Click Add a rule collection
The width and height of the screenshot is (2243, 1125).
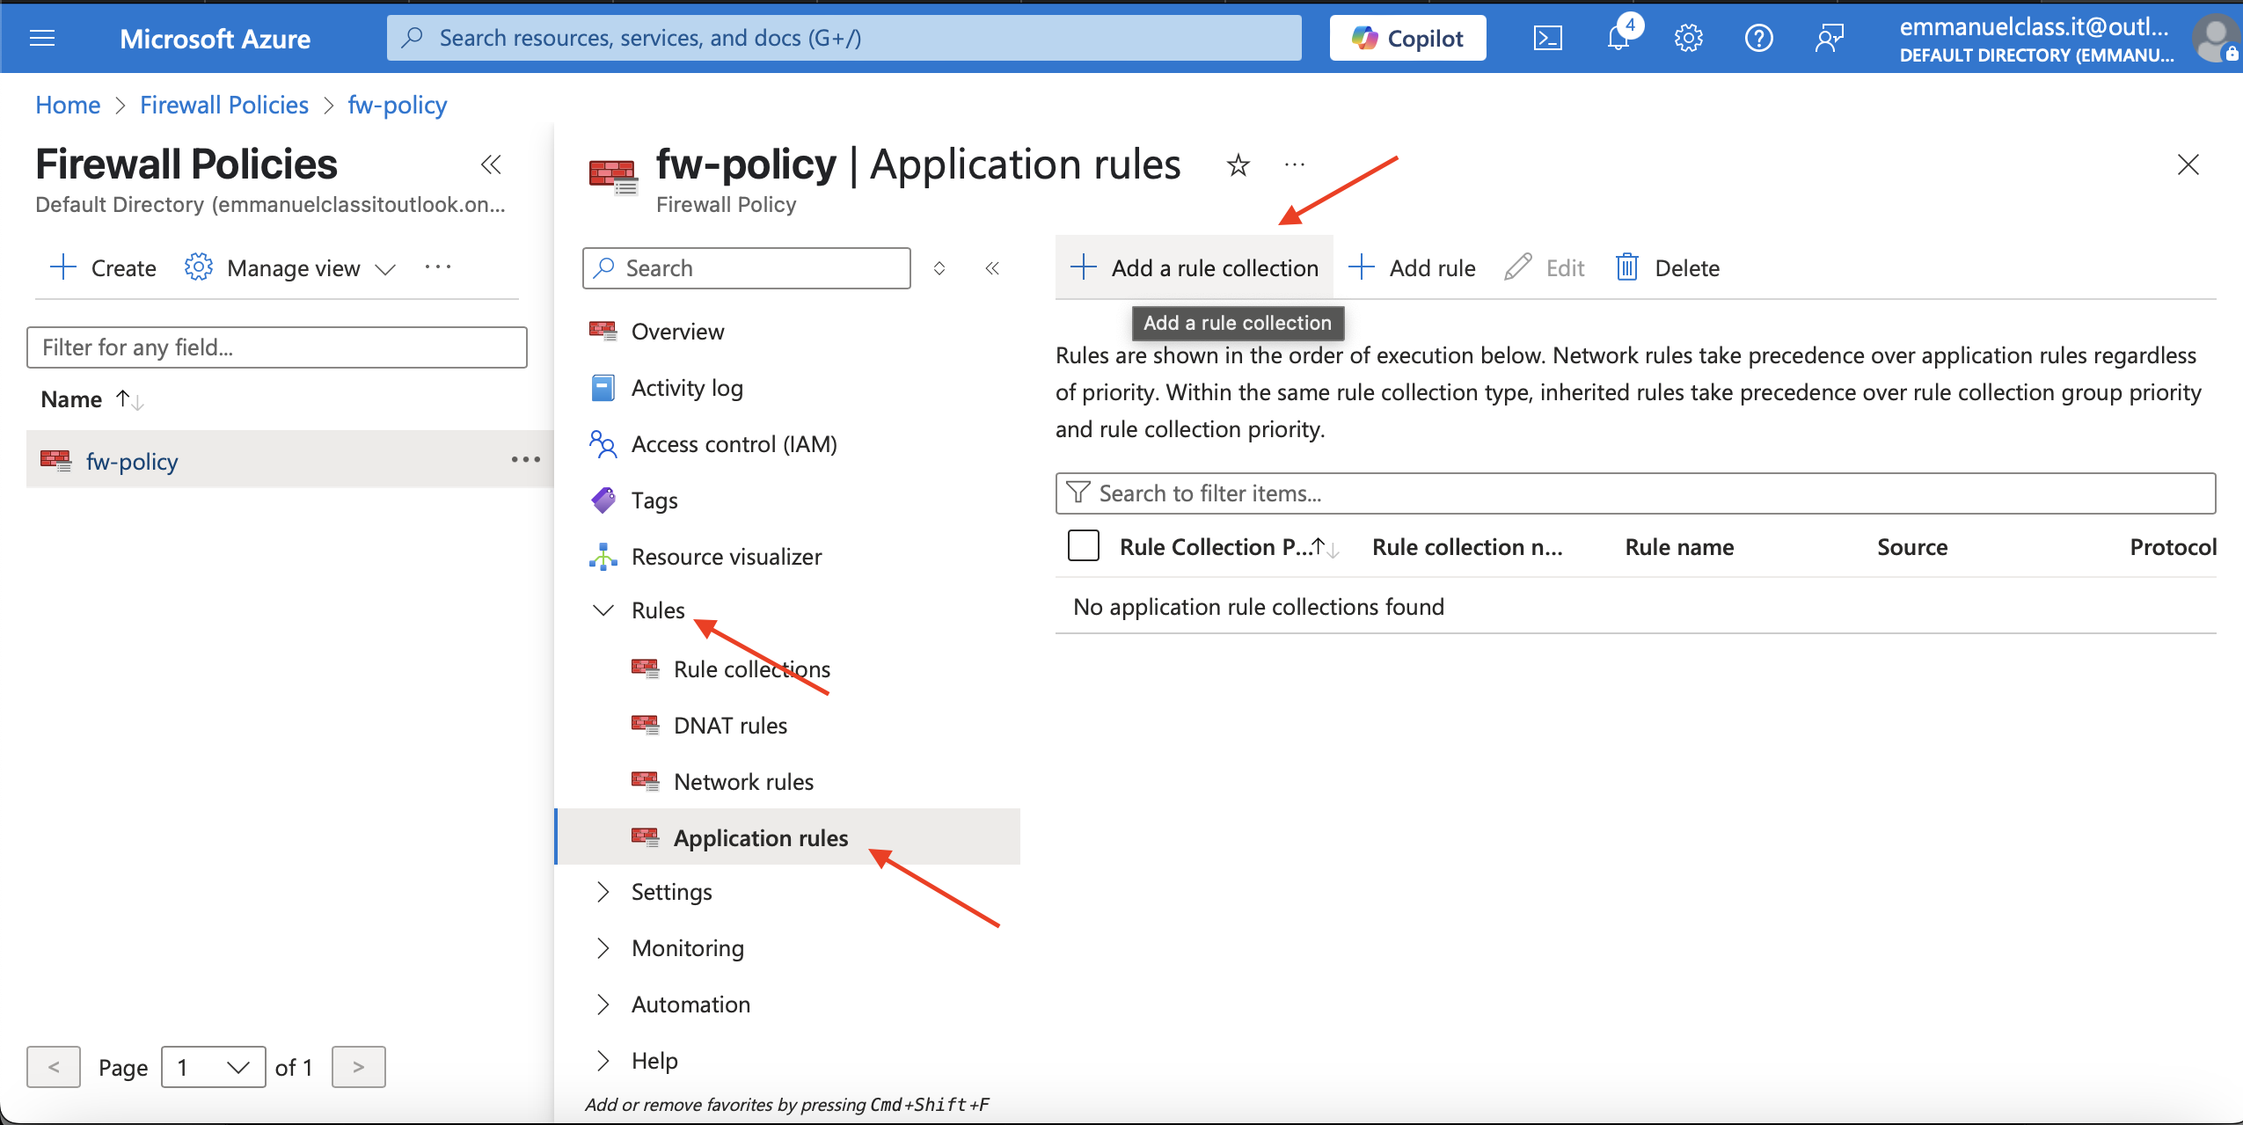pos(1195,267)
